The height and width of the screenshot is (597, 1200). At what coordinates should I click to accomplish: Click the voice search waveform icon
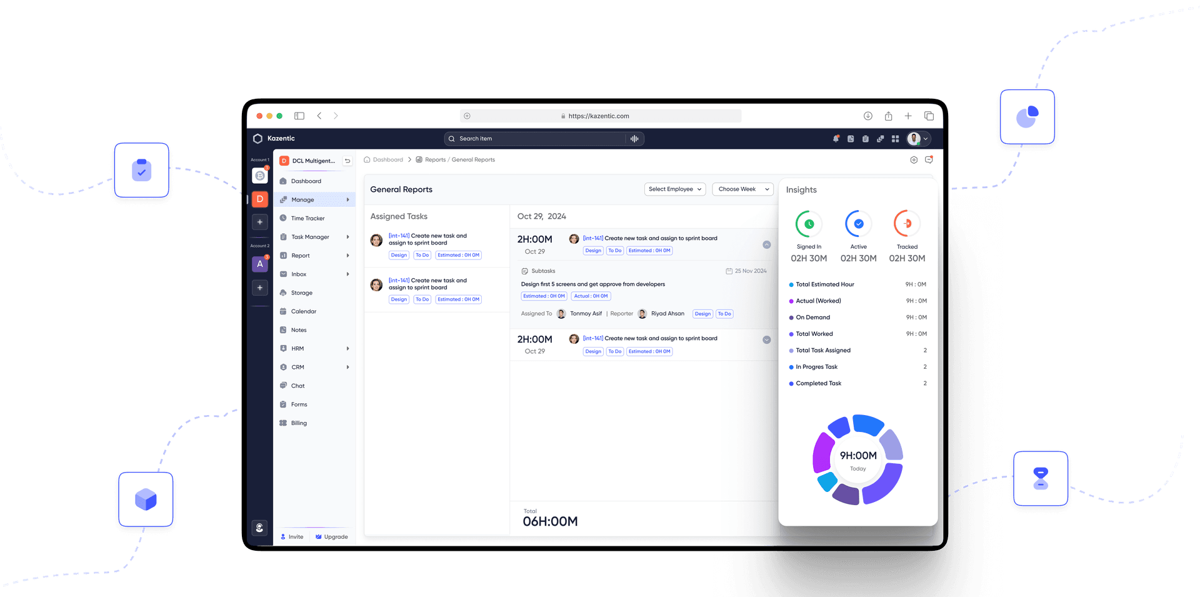pos(634,139)
